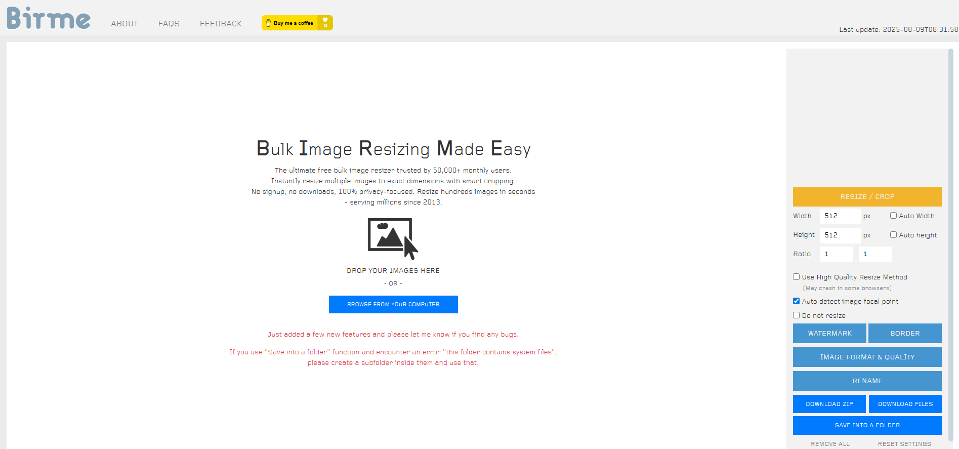Click the Download Files button
This screenshot has width=959, height=449.
coord(905,404)
